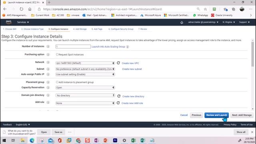This screenshot has height=144, width=256.
Task: Click the info icon beside Network
Action: [48, 62]
